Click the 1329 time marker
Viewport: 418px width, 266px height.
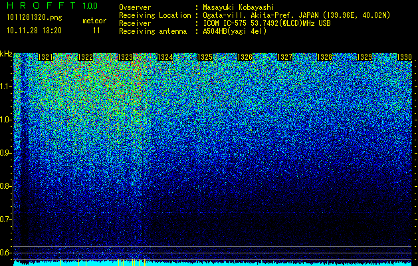[x=364, y=57]
